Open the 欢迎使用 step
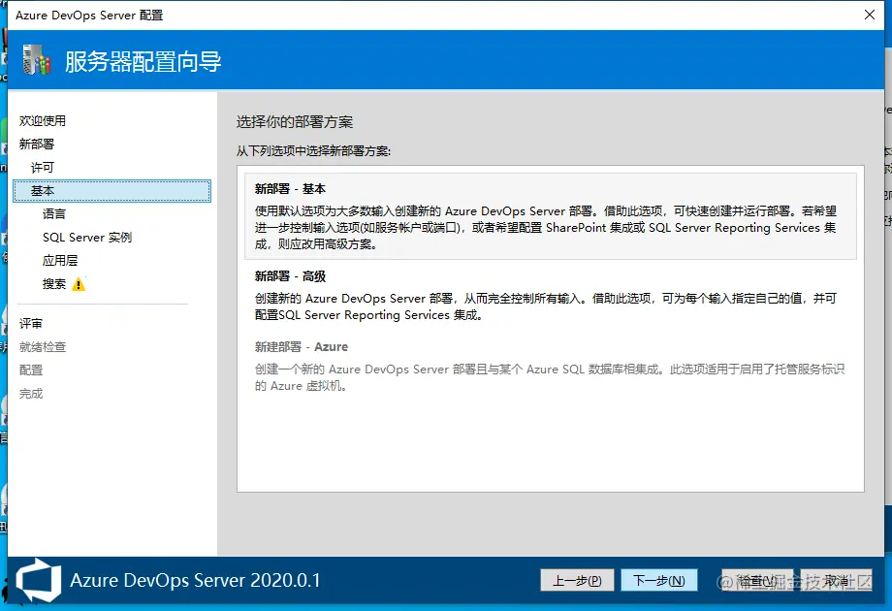The image size is (892, 611). [x=43, y=120]
